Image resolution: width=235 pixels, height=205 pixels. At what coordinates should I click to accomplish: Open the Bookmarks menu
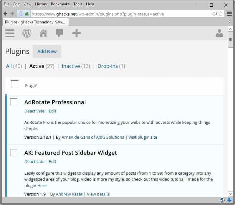click(x=60, y=4)
